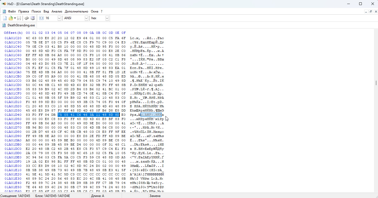Screen dimensions: 378x198
Task: Click the highlighted ANSI text in row 01A01D40
Action: pyautogui.click(x=151, y=115)
